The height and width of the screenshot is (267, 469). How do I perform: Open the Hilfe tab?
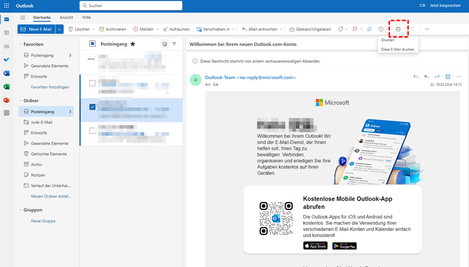(x=87, y=17)
